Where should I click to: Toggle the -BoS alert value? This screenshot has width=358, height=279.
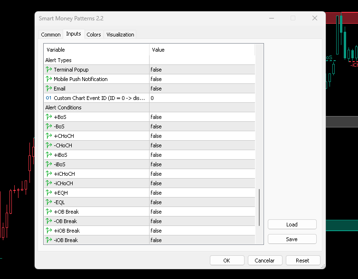pos(202,126)
